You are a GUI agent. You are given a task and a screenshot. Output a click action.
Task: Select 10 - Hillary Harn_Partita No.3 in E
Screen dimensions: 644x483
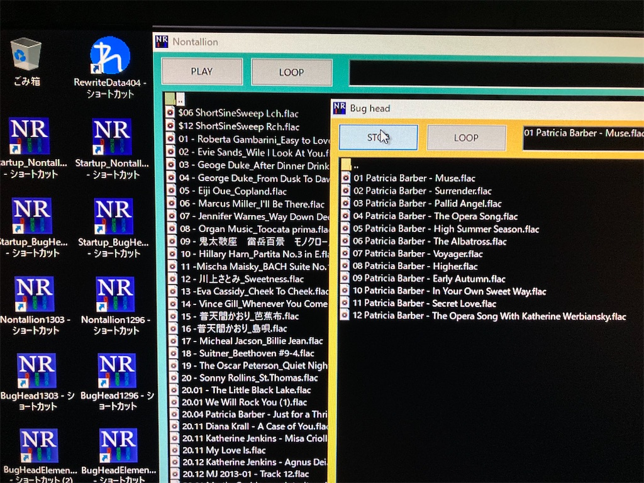pos(255,254)
